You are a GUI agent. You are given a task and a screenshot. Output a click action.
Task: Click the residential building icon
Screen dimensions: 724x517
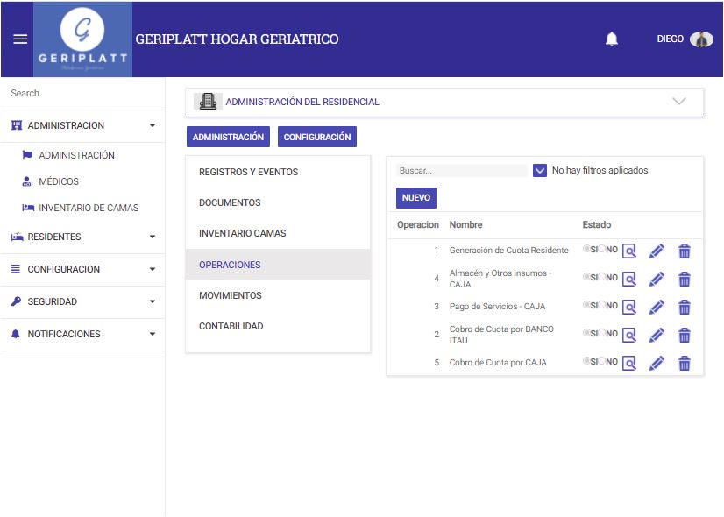click(208, 102)
